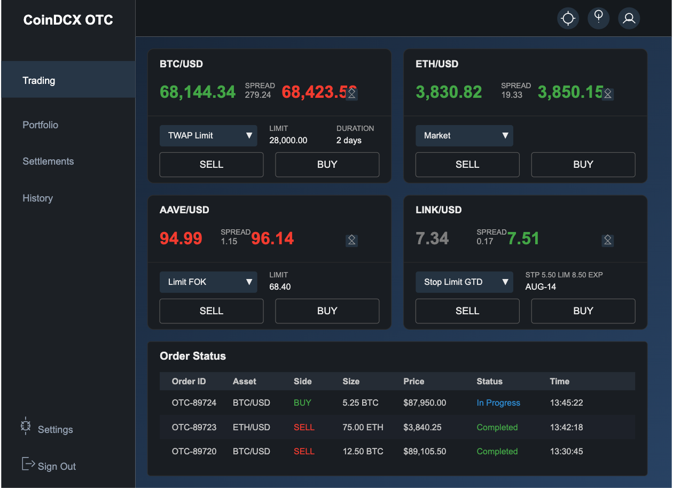The width and height of the screenshot is (673, 488).
Task: Click Completed status for order OTC-89720
Action: coord(497,452)
